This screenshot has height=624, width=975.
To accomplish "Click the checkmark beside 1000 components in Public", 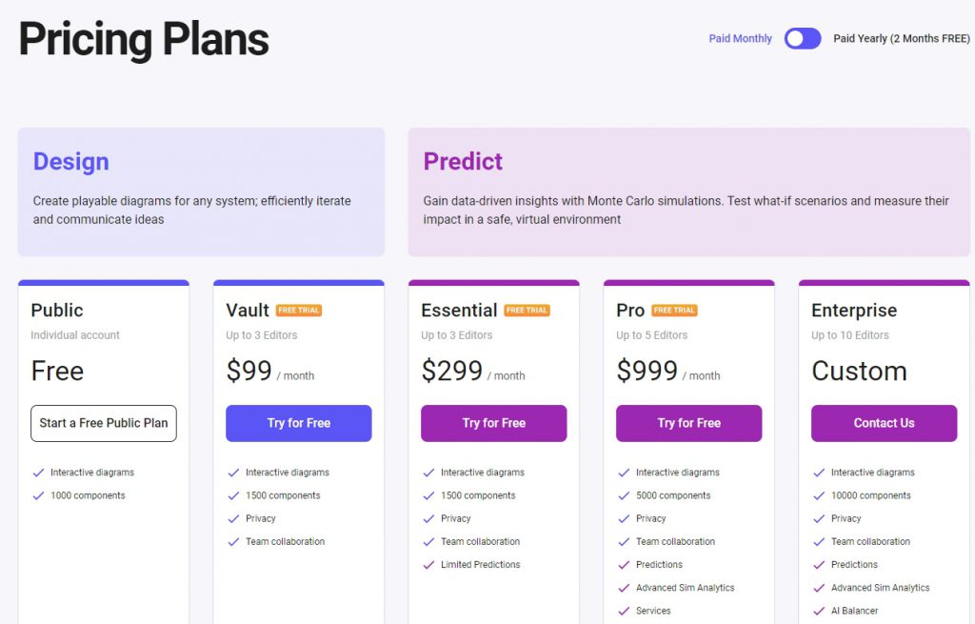I will [x=38, y=495].
